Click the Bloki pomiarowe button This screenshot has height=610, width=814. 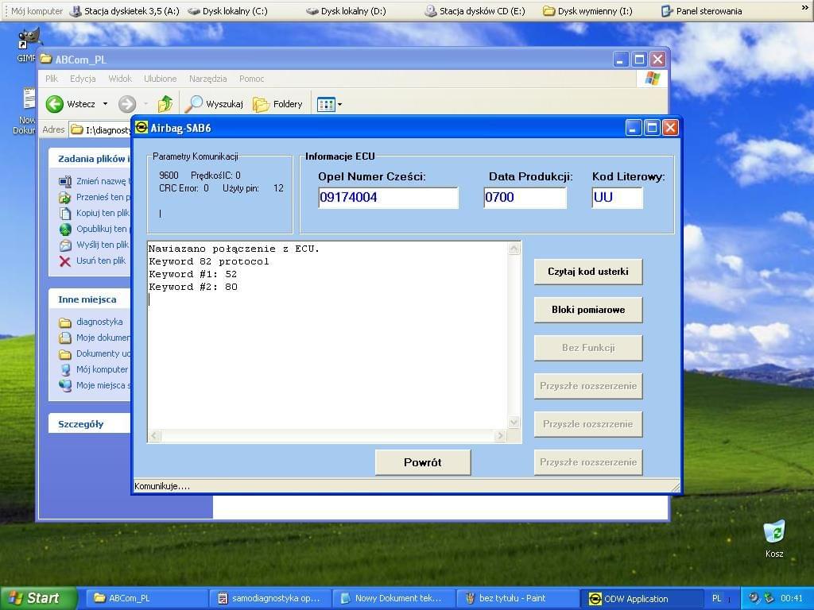coord(588,310)
